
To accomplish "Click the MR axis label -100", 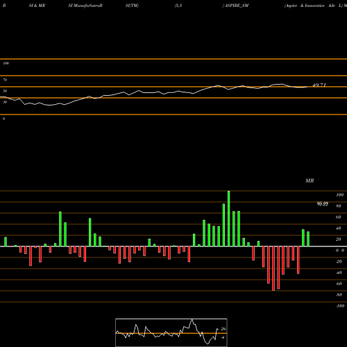I will [340, 306].
